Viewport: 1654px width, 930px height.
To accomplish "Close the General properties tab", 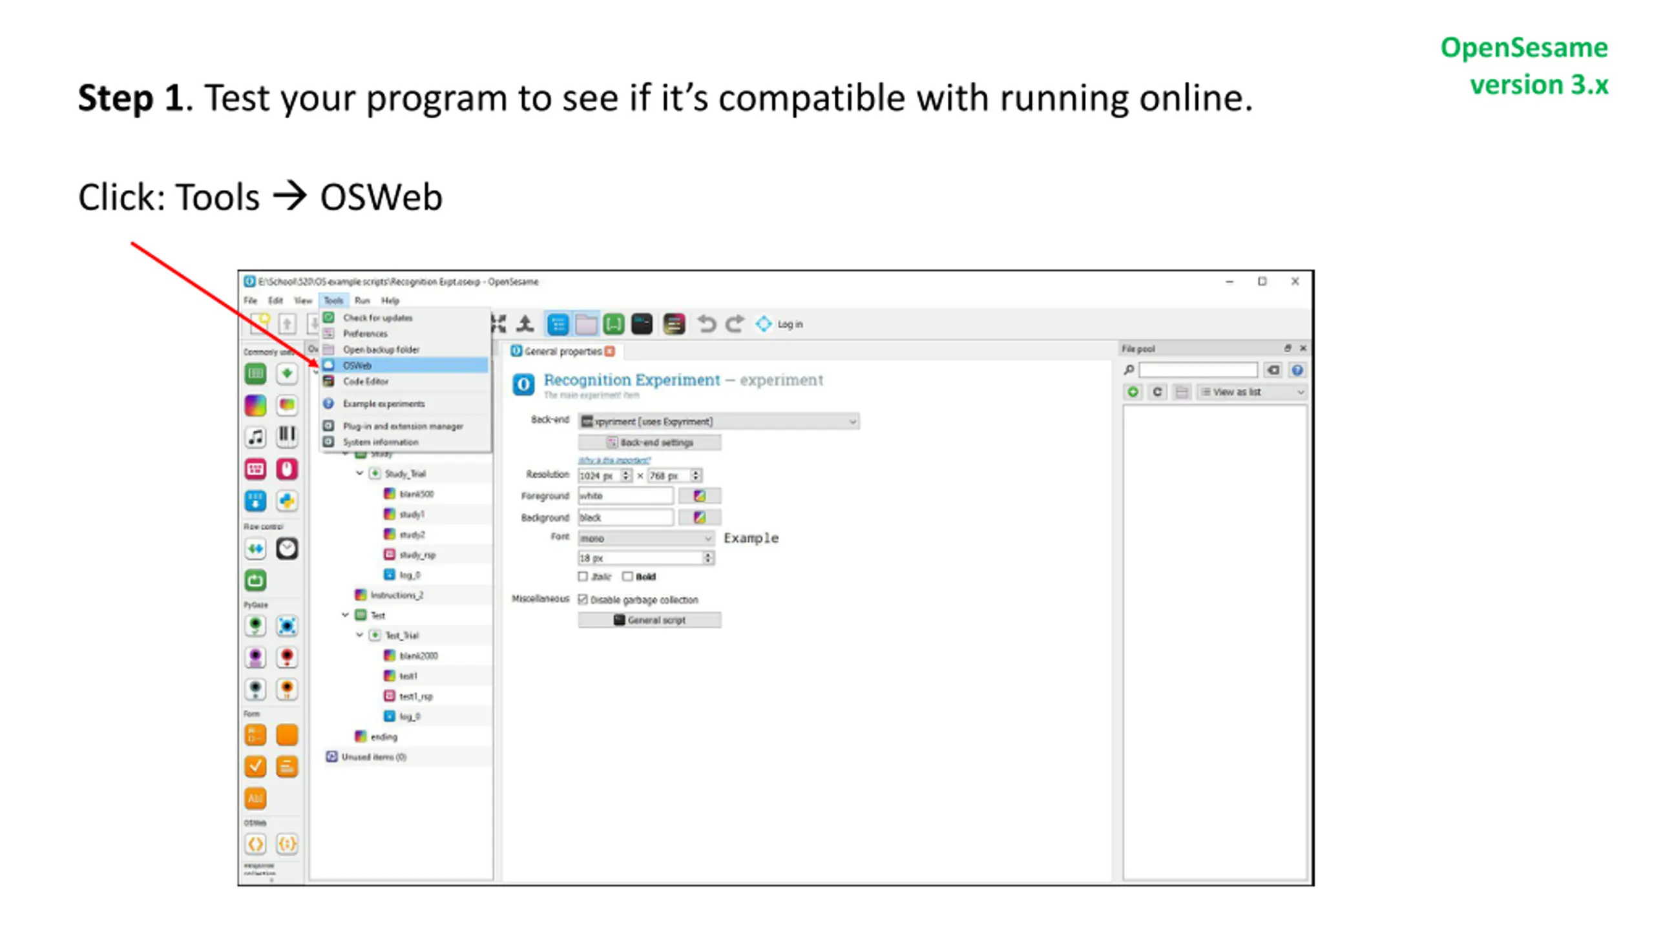I will (x=610, y=351).
